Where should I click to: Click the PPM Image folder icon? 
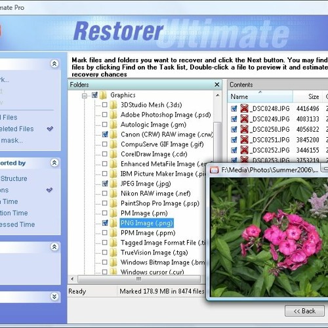(113, 233)
